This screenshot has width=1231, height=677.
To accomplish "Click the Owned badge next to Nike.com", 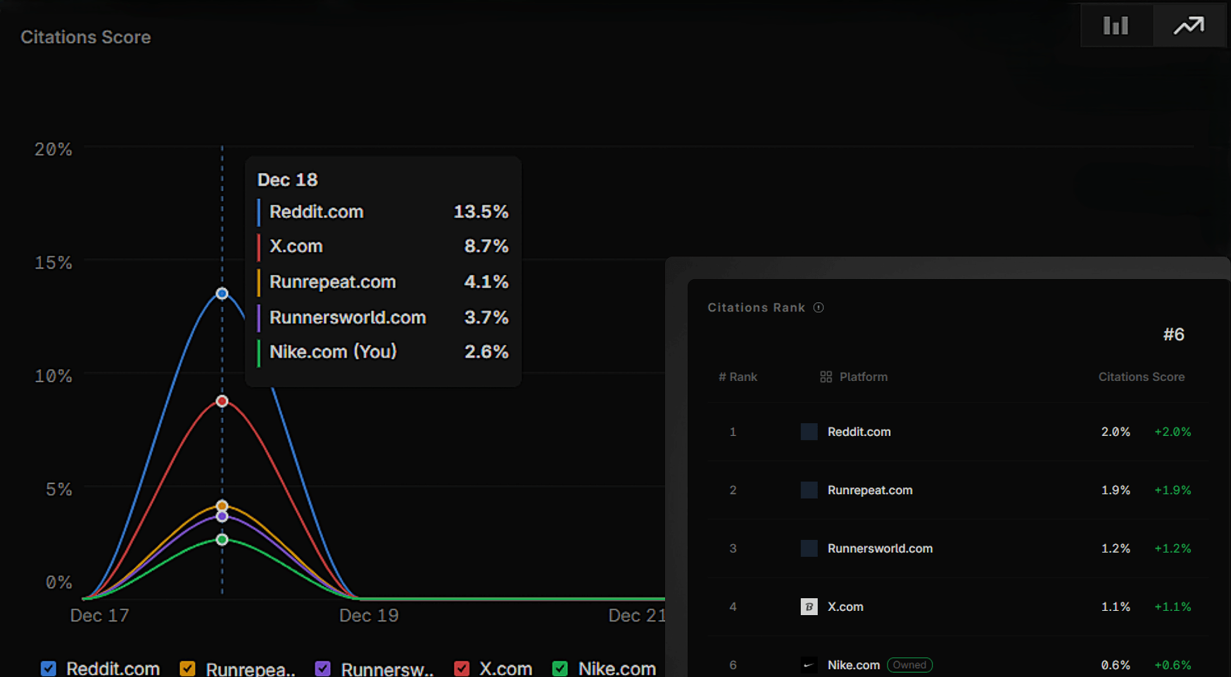I will coord(909,665).
